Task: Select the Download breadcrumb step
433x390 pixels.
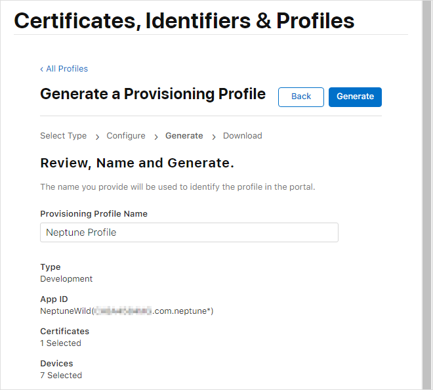Action: 242,136
